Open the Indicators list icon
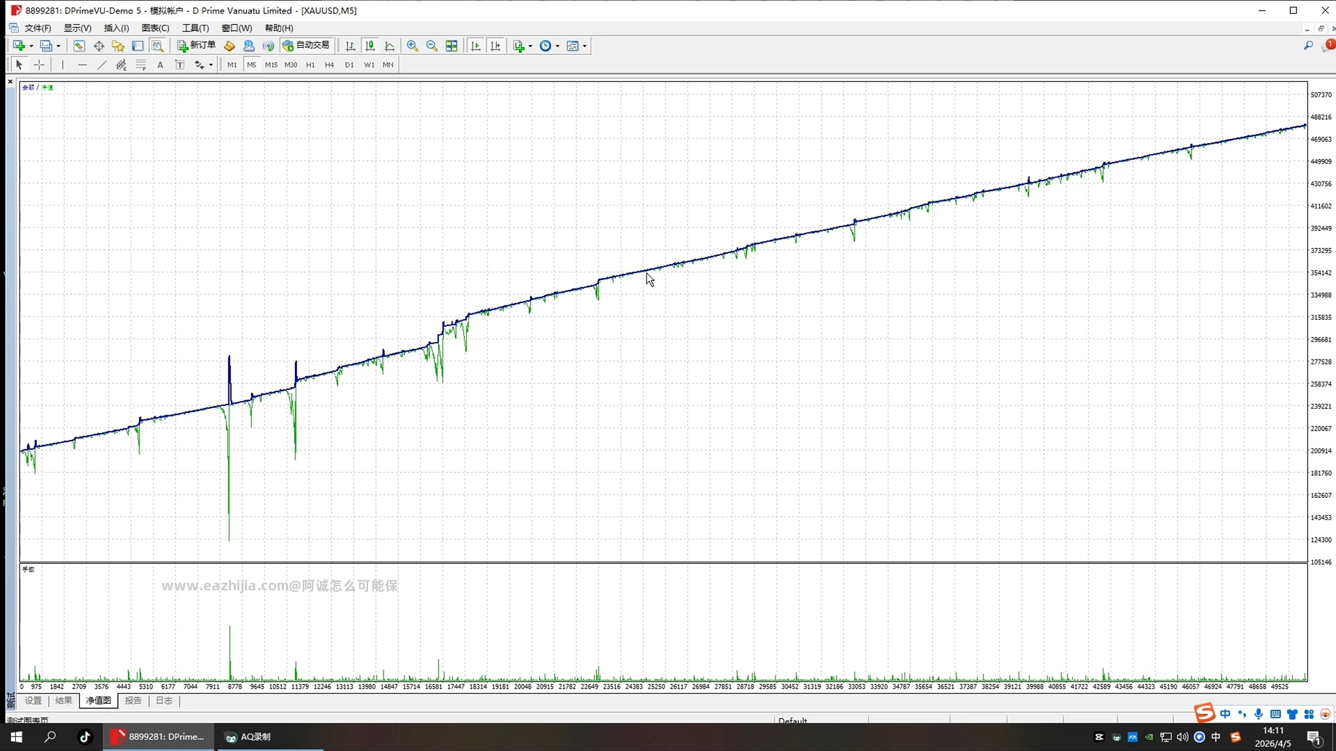1336x751 pixels. point(518,46)
